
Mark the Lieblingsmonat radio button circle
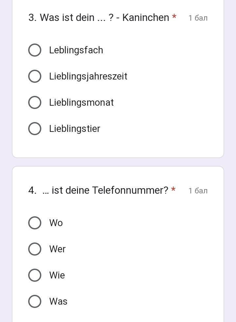(35, 102)
